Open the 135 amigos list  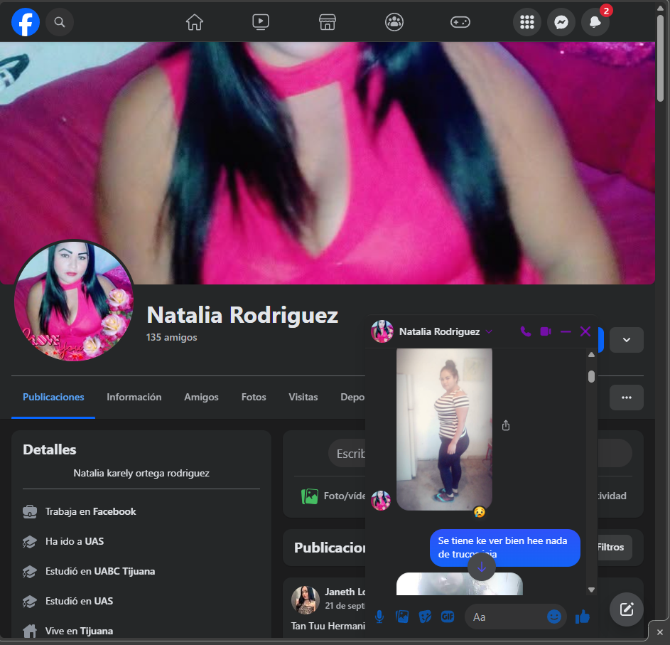(x=171, y=337)
